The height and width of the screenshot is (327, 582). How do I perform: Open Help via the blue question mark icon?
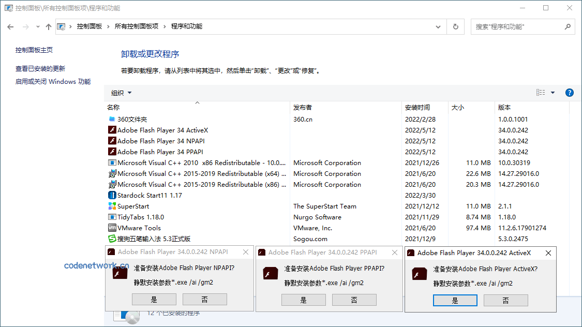[570, 93]
